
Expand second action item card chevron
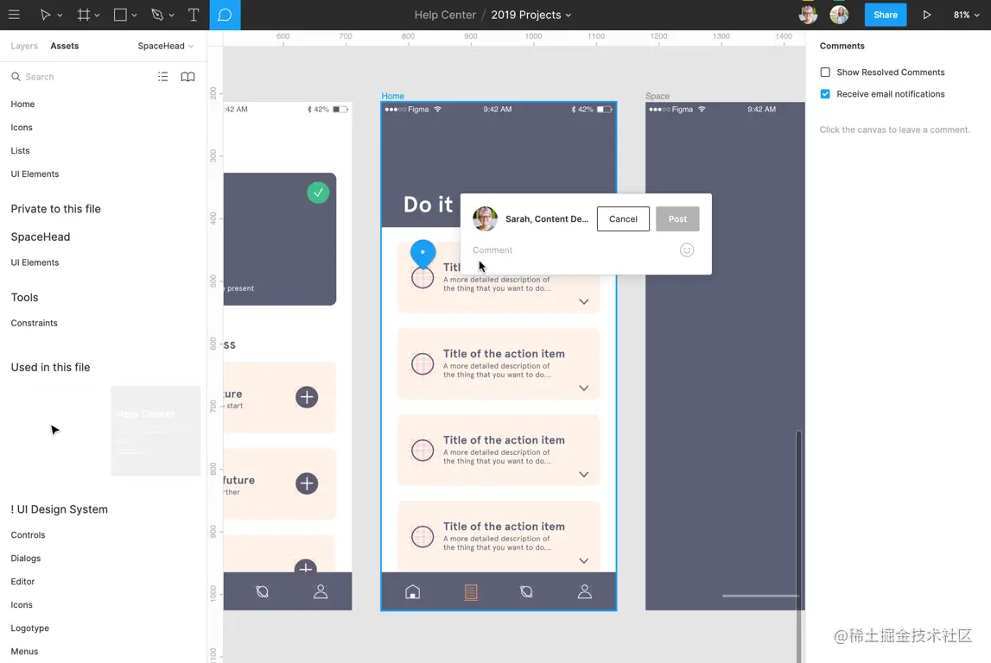[584, 388]
